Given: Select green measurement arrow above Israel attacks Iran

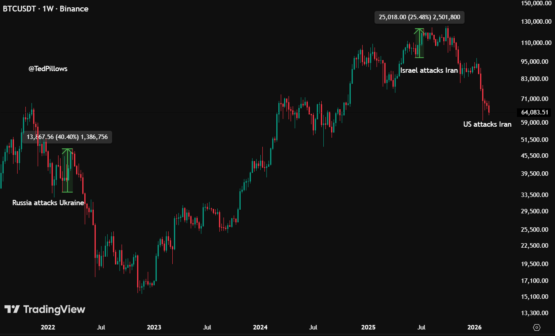Looking at the screenshot, I should (x=419, y=43).
